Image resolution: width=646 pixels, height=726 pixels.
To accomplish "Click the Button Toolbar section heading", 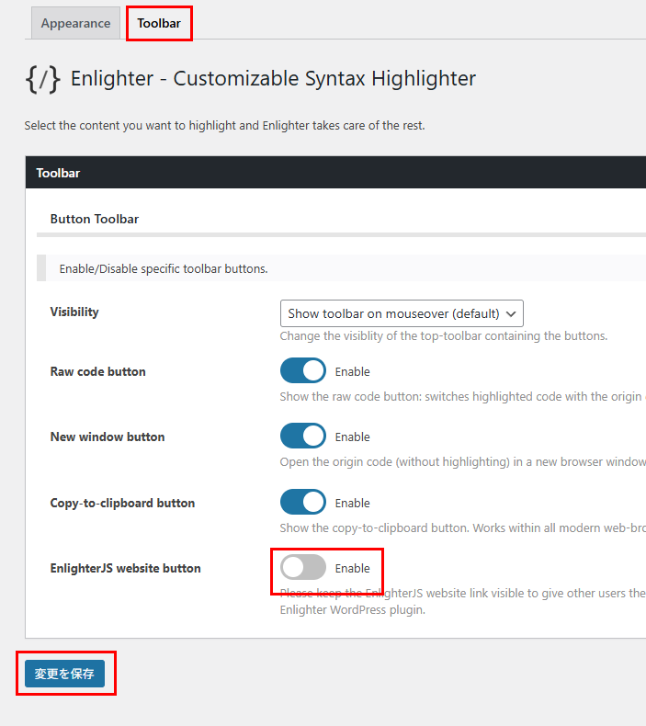I will pos(95,219).
